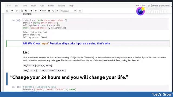Image resolution: width=173 pixels, height=97 pixels.
Task: Click the 'Change your 24 hours' quote banner
Action: [69, 77]
